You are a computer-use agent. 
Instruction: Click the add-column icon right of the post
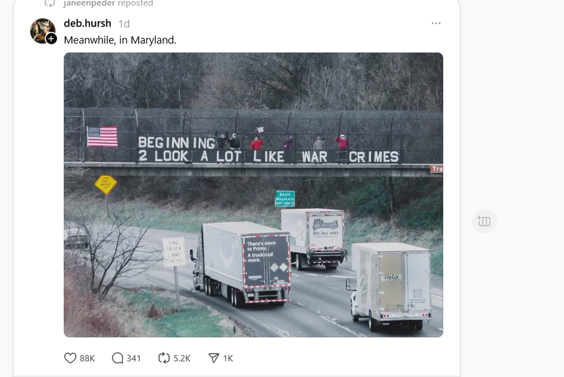point(484,221)
